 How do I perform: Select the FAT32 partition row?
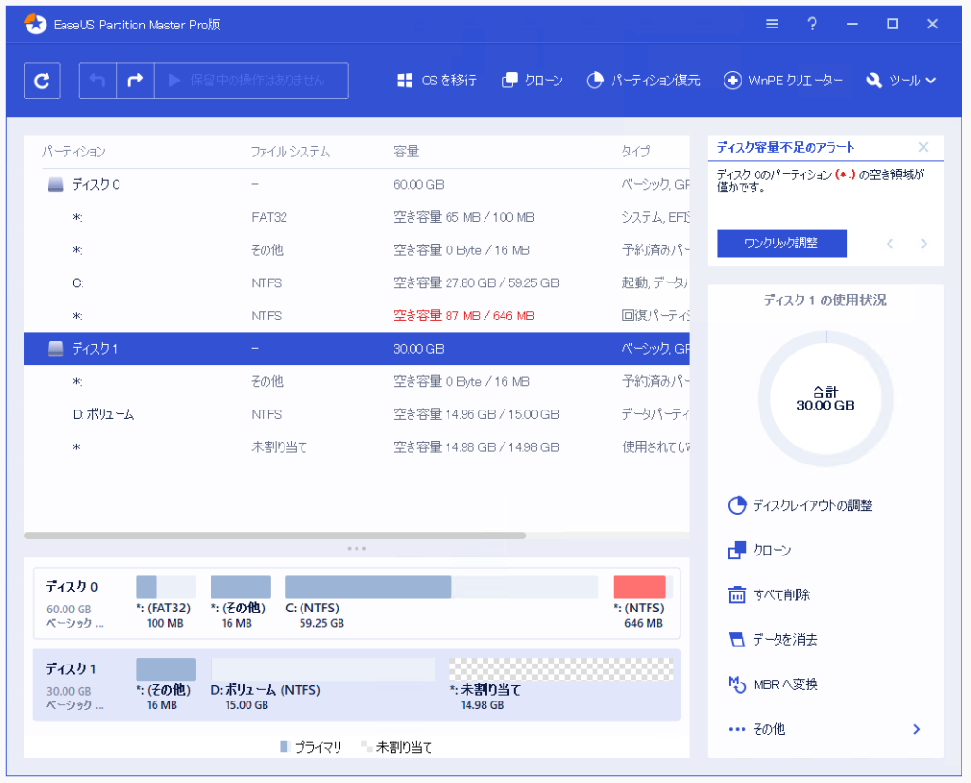[357, 217]
